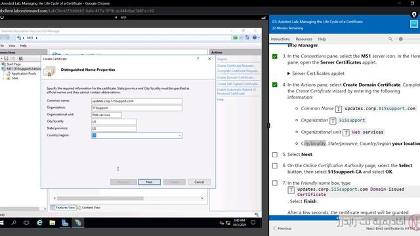
Task: Open the Country/region dropdown
Action: pos(180,136)
